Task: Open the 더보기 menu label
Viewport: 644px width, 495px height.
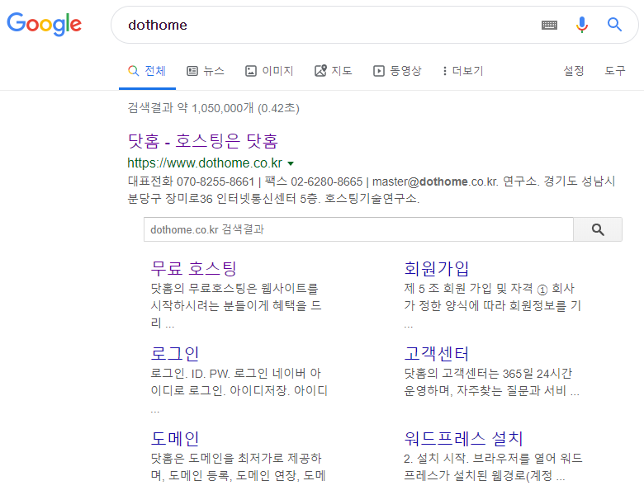Action: [x=468, y=71]
